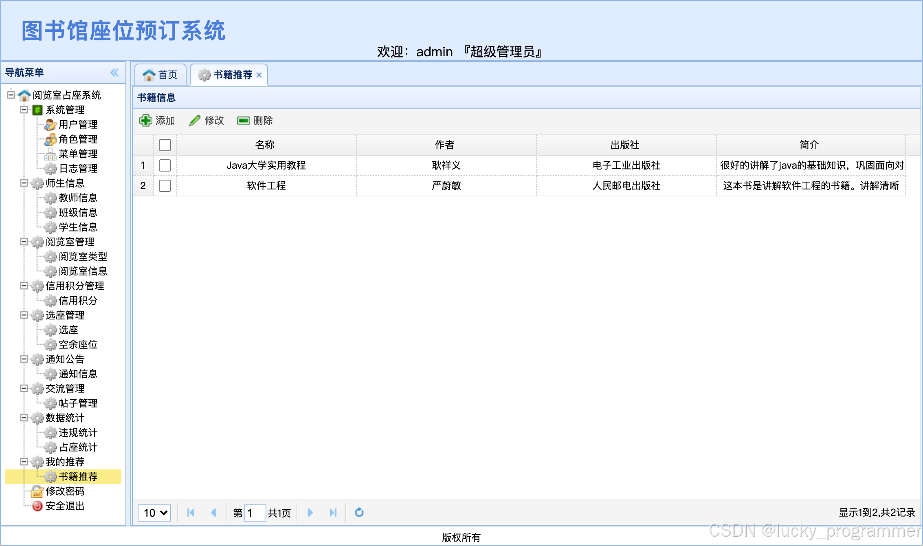Tick the select-all checkbox in header
Viewport: 923px width, 546px height.
[x=165, y=145]
